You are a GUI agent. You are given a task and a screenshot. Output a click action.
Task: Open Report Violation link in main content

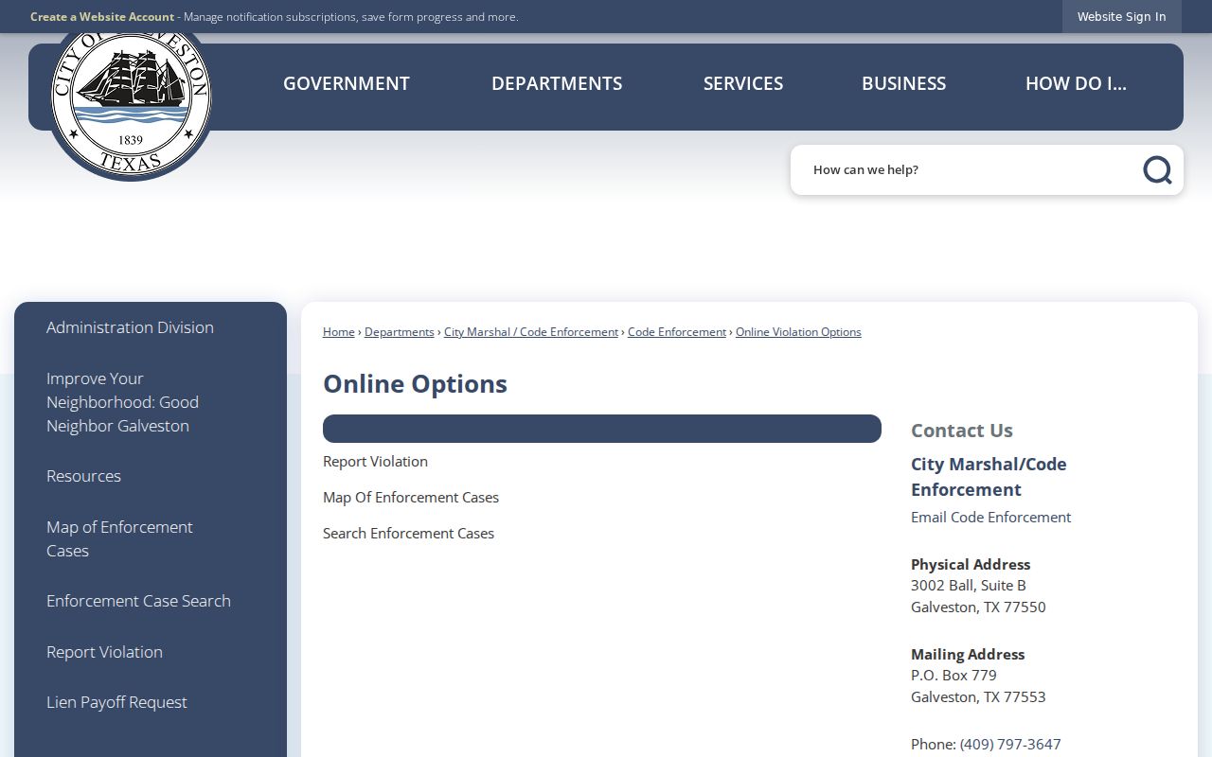(x=375, y=462)
